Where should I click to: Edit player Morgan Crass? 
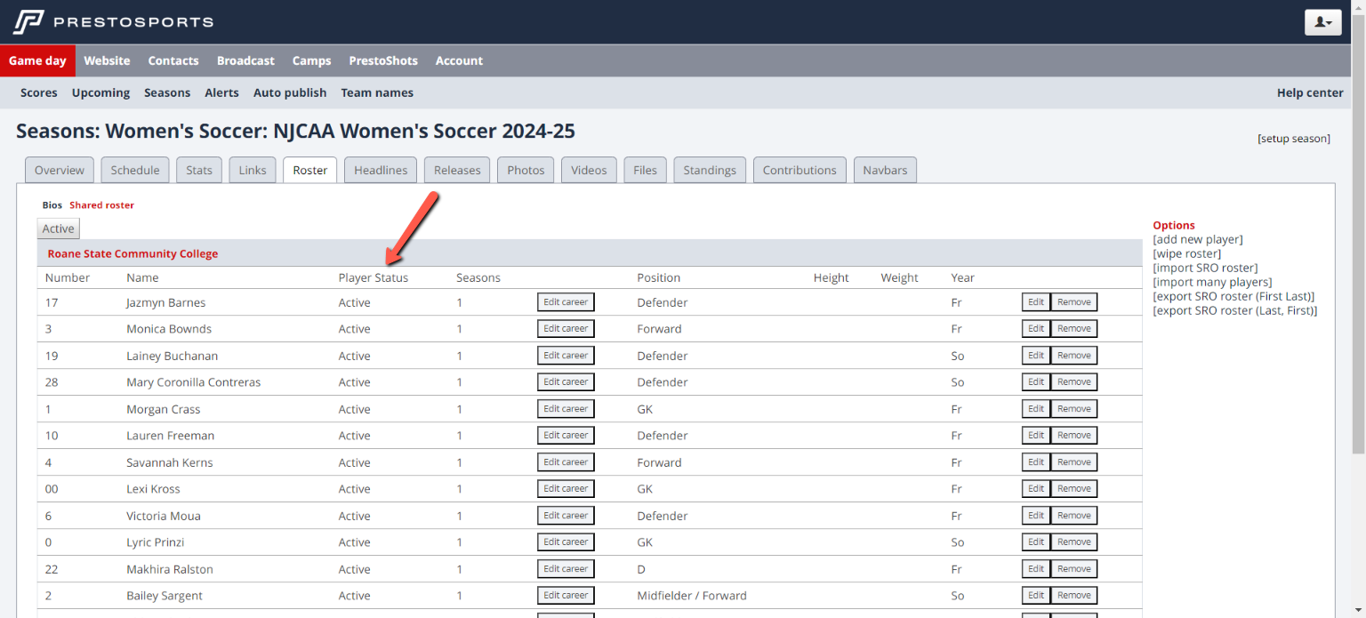(1036, 409)
